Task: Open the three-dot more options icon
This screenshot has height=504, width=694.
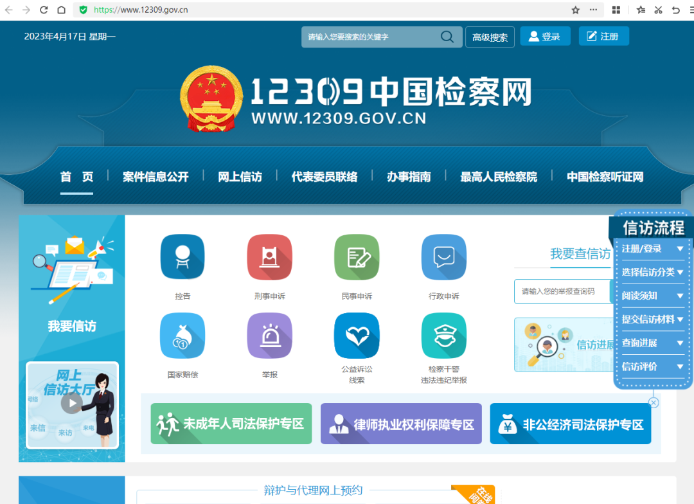Action: pyautogui.click(x=594, y=10)
